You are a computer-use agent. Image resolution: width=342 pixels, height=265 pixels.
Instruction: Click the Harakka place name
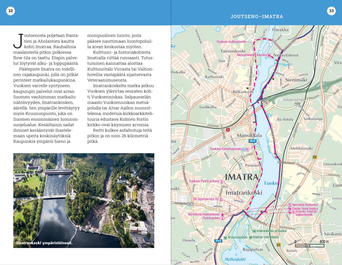point(280,30)
